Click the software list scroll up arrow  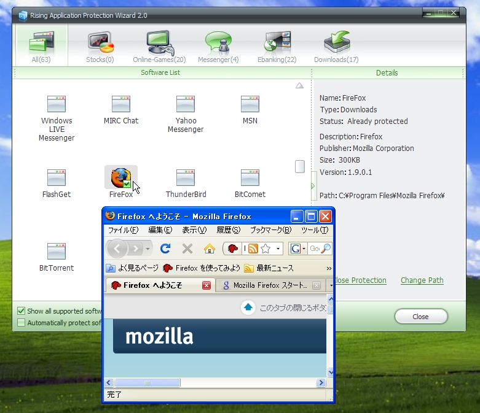(x=300, y=85)
